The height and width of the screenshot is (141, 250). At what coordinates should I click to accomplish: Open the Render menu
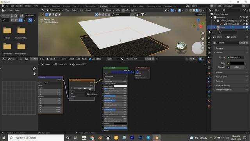pos(19,6)
